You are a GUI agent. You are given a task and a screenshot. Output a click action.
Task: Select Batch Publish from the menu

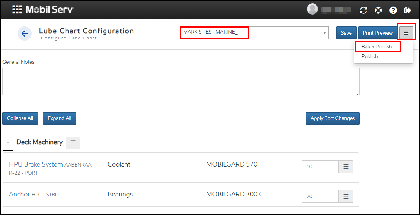tap(377, 47)
